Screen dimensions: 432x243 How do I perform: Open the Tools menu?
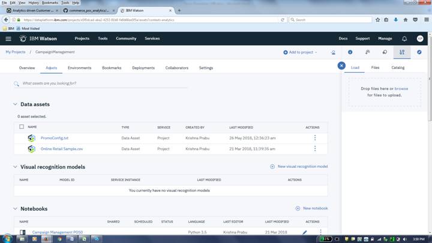103,38
